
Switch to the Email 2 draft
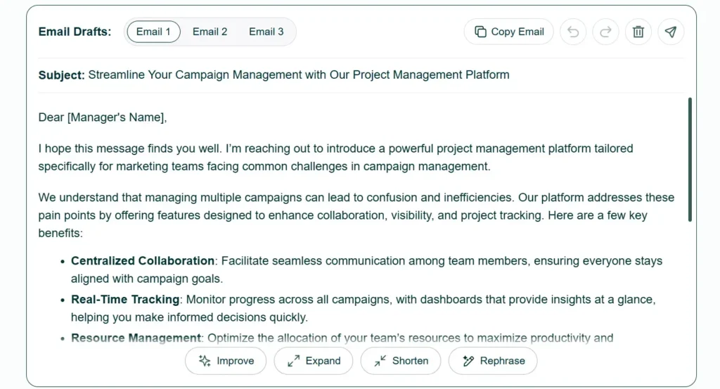pos(210,32)
